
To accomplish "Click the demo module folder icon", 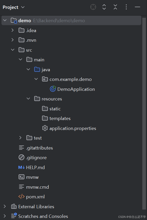I will [14, 20].
